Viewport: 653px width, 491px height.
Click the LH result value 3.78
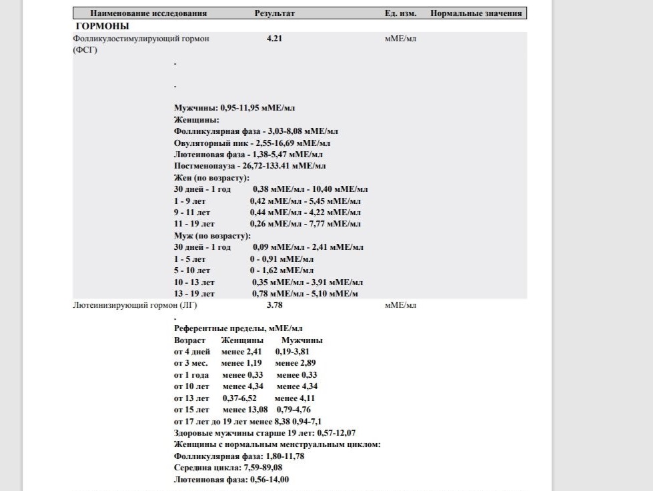click(274, 305)
